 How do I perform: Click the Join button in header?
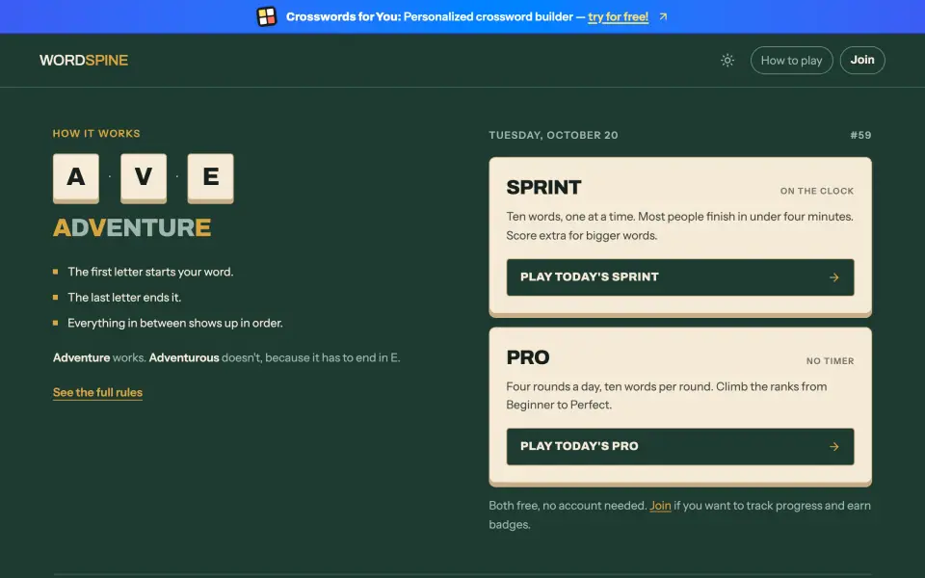click(x=861, y=60)
